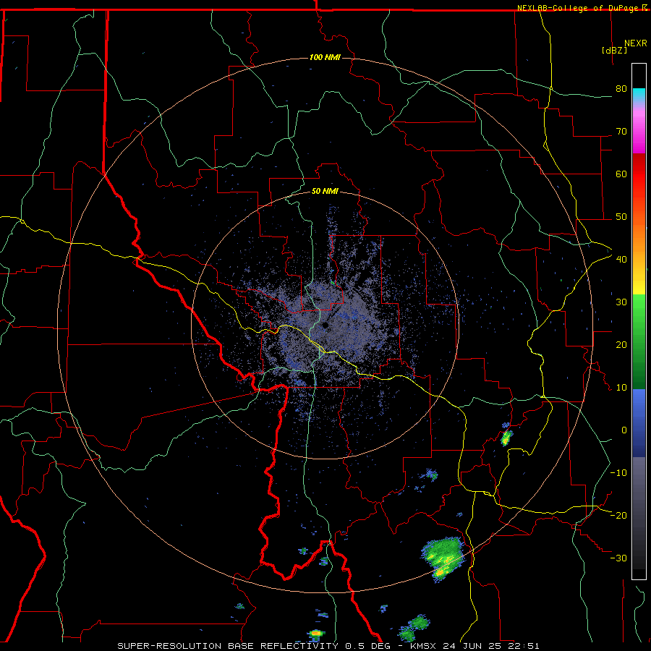This screenshot has height=651, width=651.
Task: Click the 0 tick on the dBZ scale
Action: point(624,430)
